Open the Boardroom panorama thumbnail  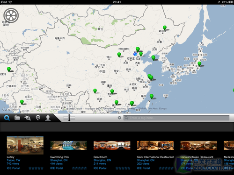click(112, 145)
